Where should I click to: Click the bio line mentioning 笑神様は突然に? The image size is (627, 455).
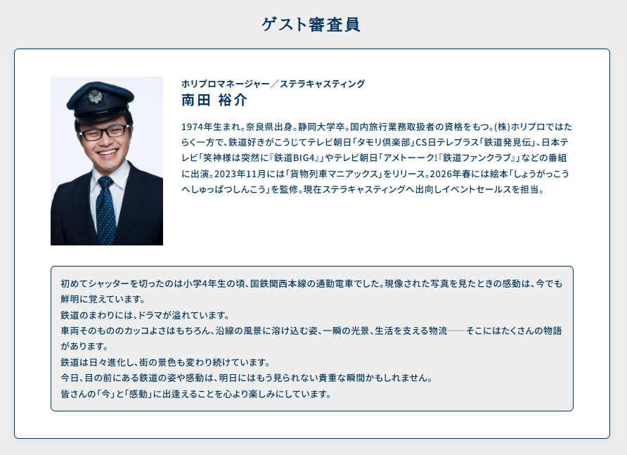374,158
